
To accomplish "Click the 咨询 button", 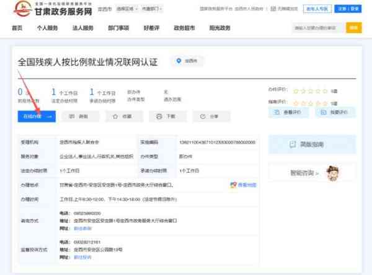I will click(80, 116).
